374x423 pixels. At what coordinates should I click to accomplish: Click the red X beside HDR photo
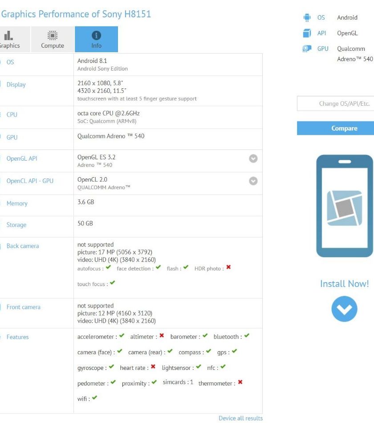228,267
